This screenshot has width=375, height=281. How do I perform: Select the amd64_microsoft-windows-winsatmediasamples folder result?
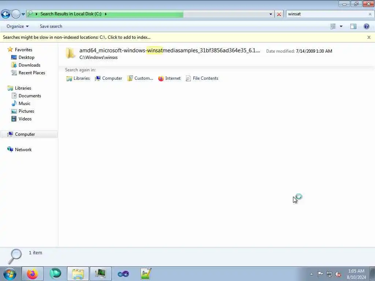[x=170, y=50]
